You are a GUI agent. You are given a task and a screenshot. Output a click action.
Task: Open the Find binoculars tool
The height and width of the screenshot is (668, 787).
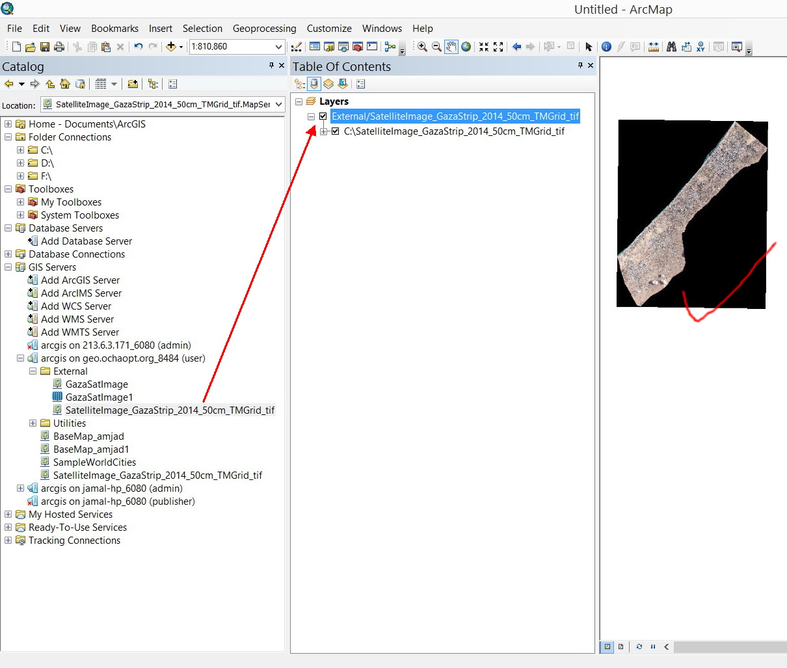point(671,47)
